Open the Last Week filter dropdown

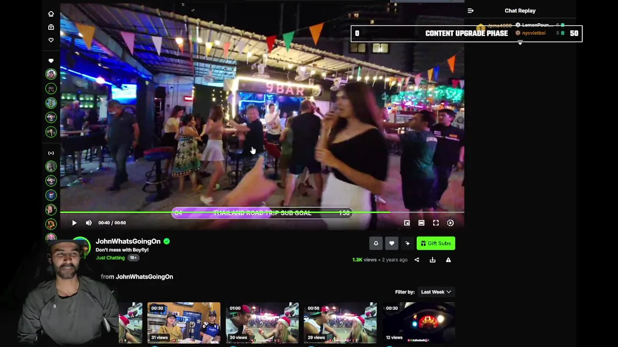click(436, 292)
